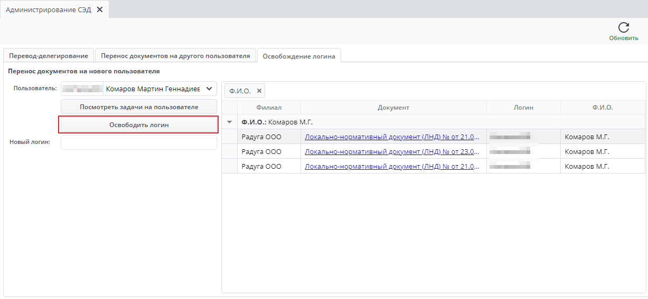
Task: Close the Администрирование СЭД tab
Action: click(x=100, y=9)
